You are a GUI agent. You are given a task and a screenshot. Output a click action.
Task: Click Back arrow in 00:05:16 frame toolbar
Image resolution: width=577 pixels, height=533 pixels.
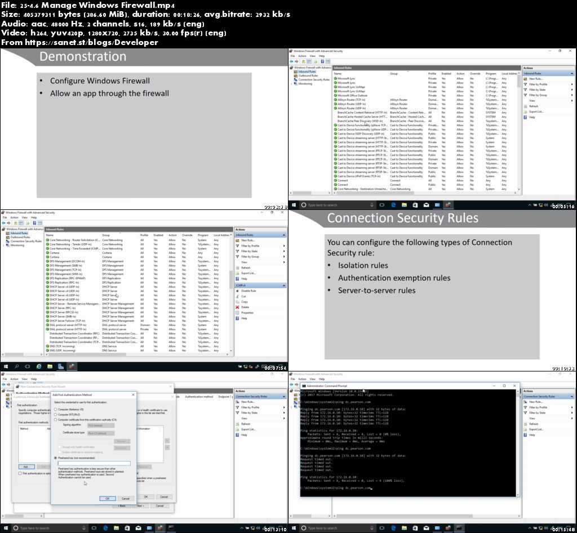291,61
